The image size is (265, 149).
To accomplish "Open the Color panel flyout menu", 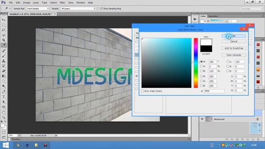I will [x=263, y=16].
